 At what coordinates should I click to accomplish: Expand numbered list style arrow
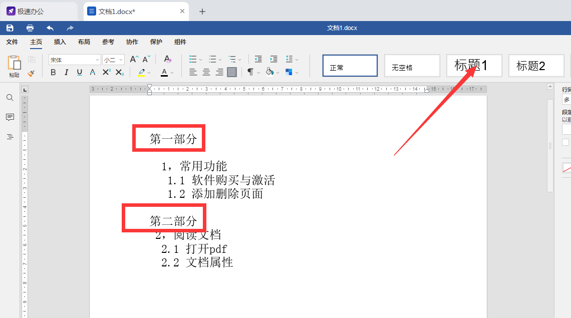(220, 60)
